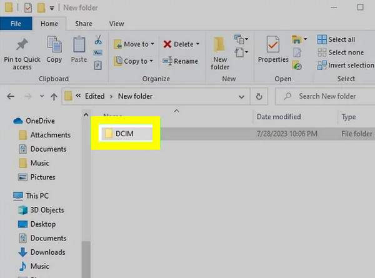375x278 pixels.
Task: Click the address bar folder icon
Action: (x=68, y=96)
